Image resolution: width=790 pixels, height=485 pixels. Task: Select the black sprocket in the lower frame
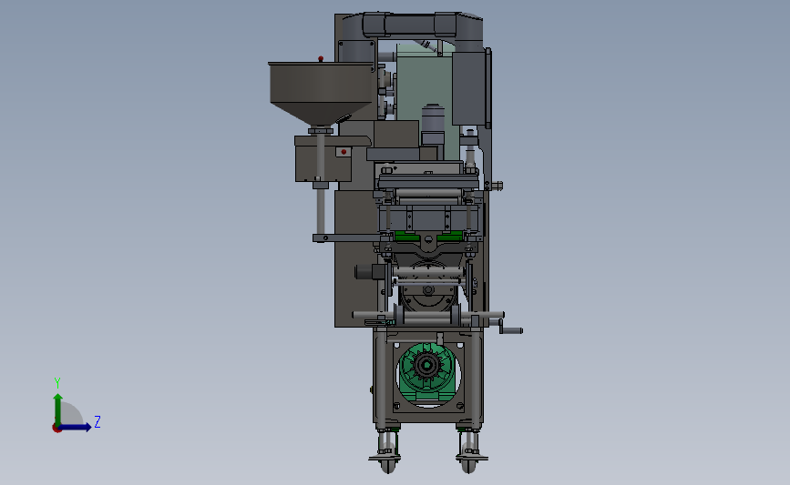[x=426, y=365]
